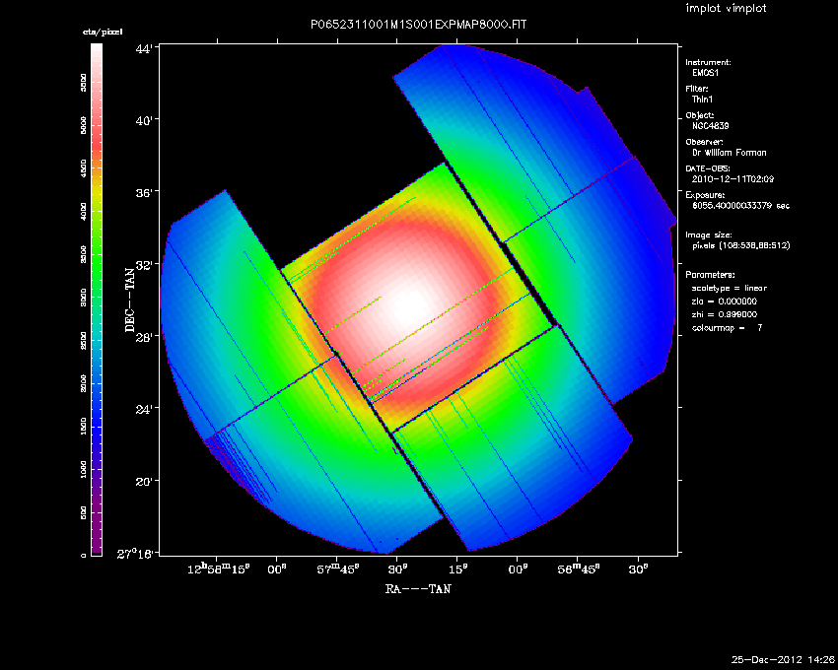838x670 pixels.
Task: Click the 32' declination tick label
Action: [x=145, y=265]
